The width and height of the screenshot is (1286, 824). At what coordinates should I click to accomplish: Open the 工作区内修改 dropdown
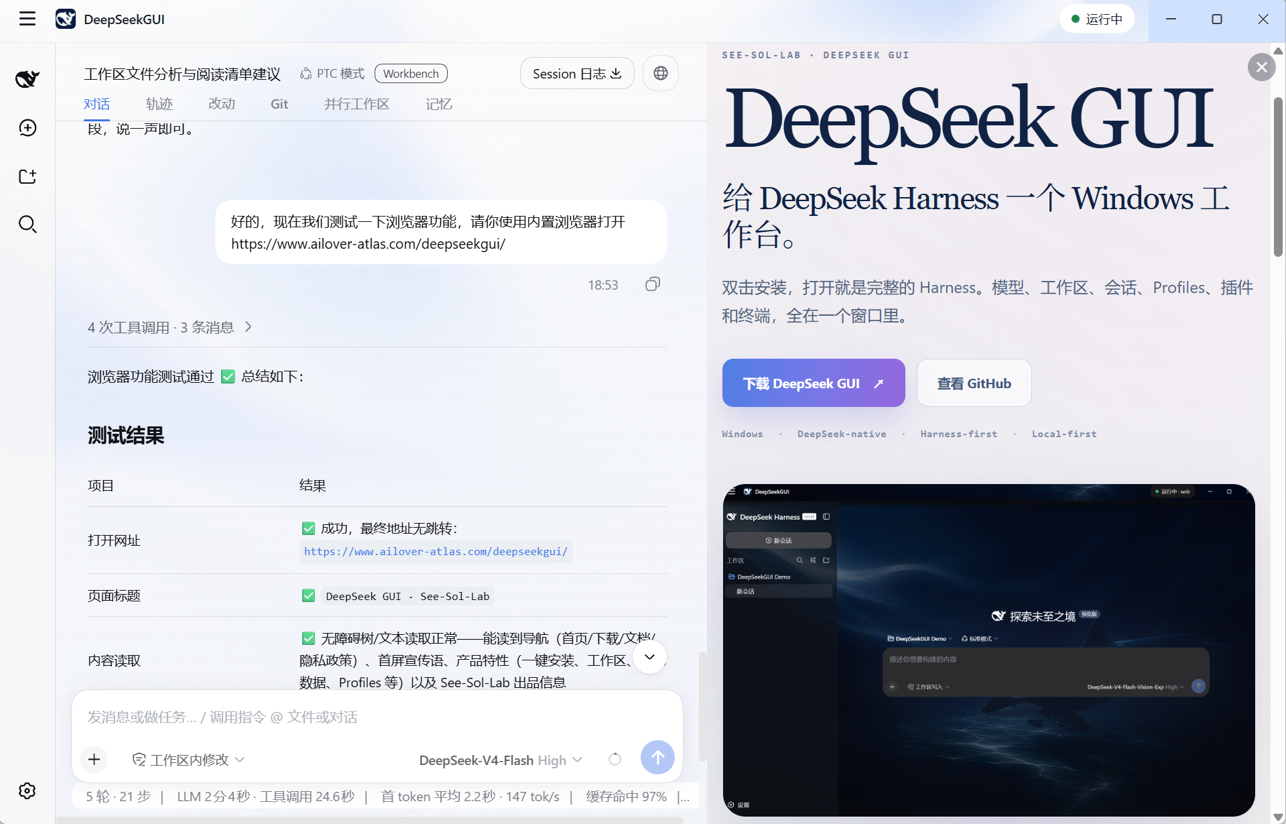pyautogui.click(x=188, y=760)
